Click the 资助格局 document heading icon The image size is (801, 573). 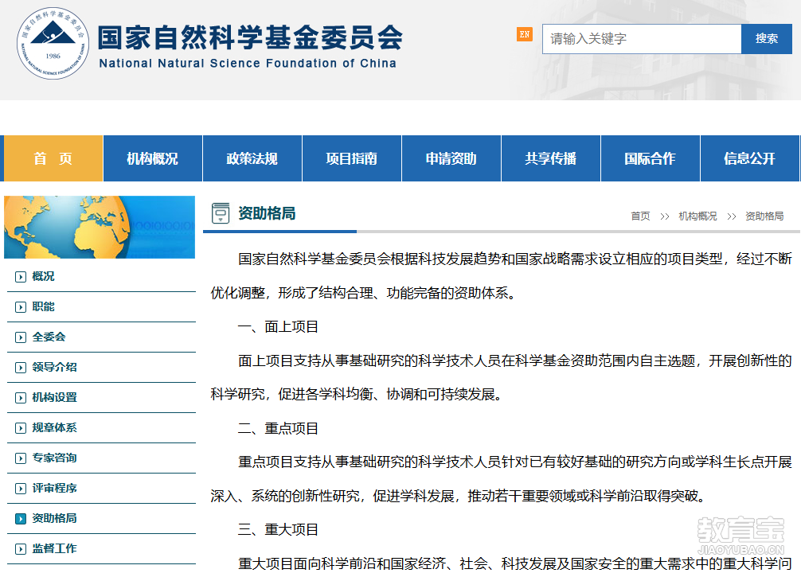coord(221,213)
